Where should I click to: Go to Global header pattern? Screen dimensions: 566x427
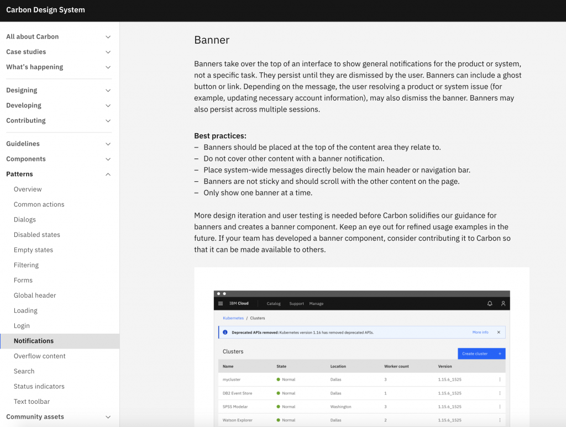pos(35,295)
